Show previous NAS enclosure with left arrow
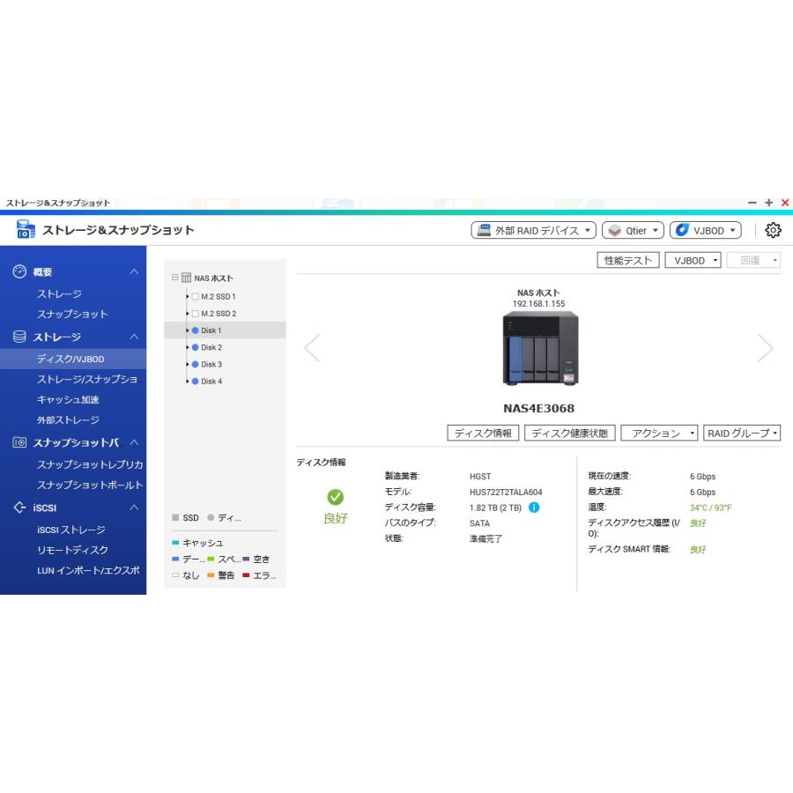The width and height of the screenshot is (793, 793). pyautogui.click(x=312, y=348)
